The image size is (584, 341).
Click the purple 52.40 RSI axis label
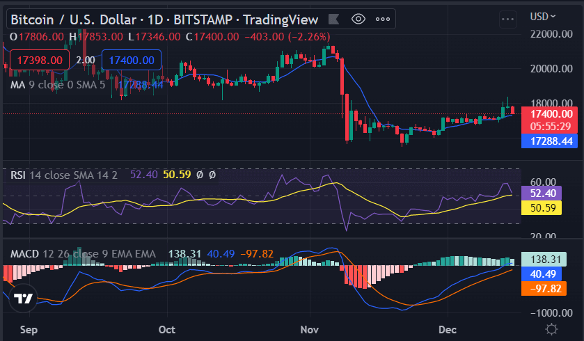click(542, 193)
